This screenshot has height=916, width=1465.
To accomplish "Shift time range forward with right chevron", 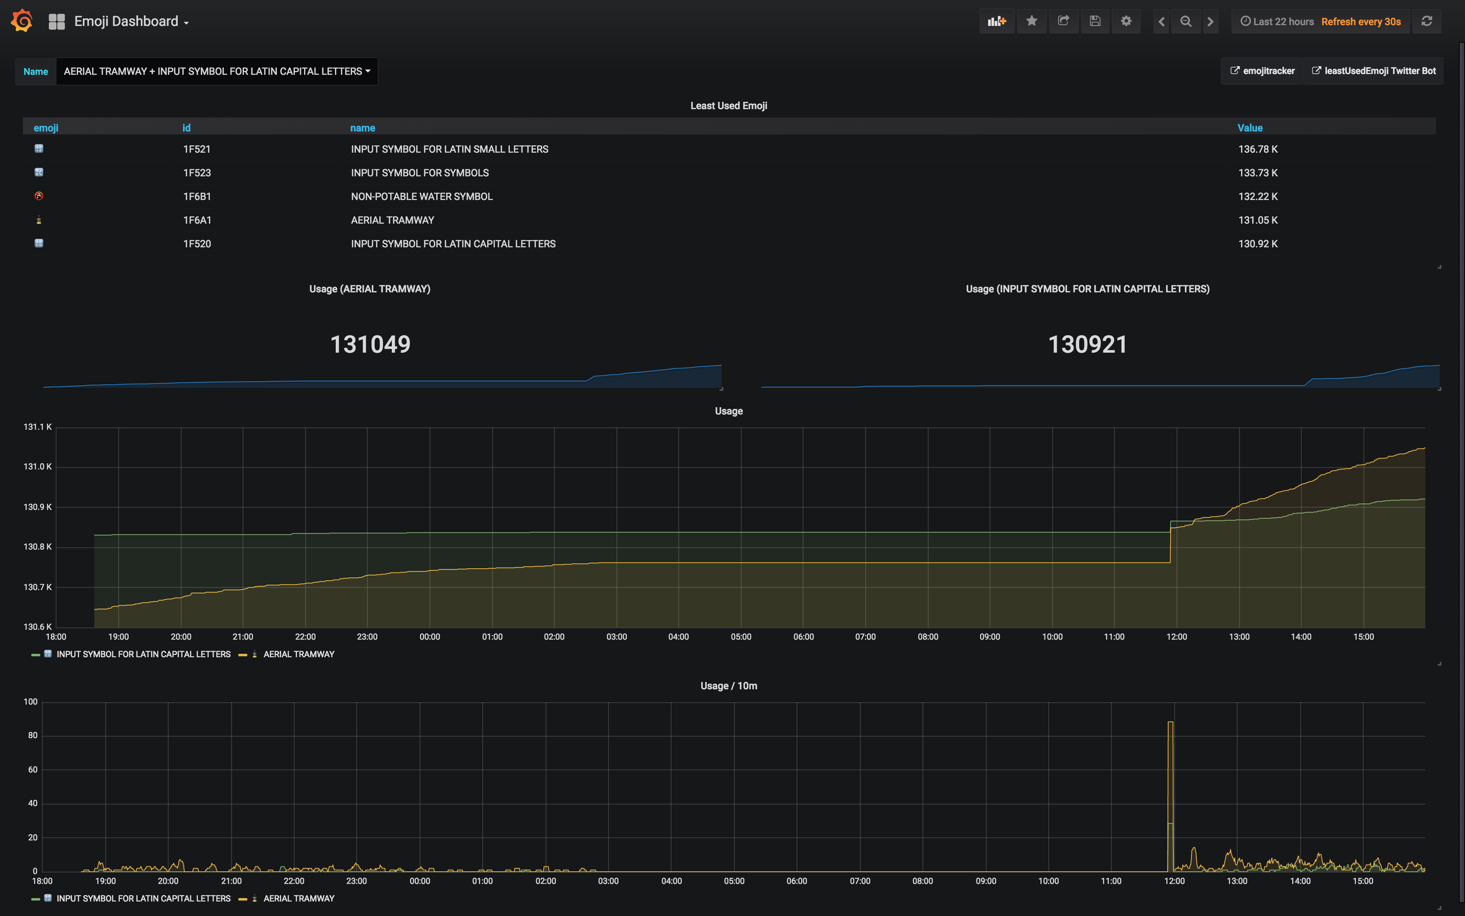I will pos(1210,21).
